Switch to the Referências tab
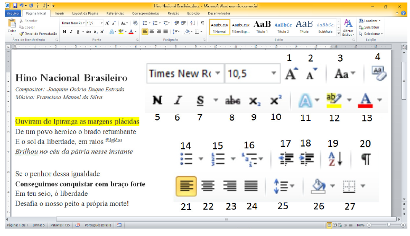 115,13
